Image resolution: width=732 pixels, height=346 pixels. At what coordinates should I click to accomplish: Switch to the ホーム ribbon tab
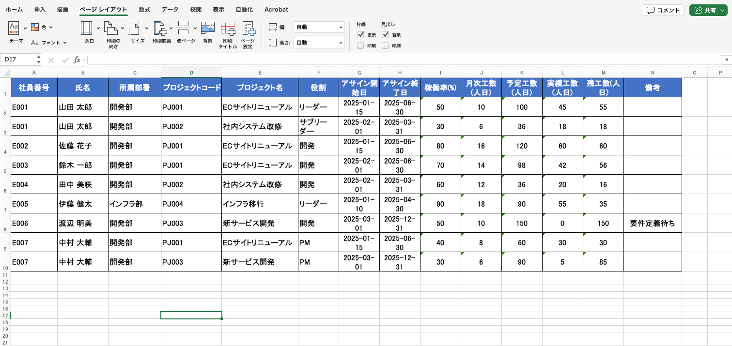pyautogui.click(x=14, y=10)
